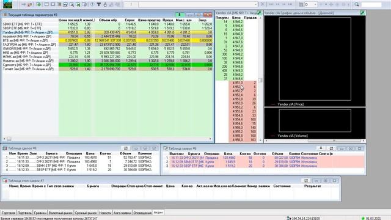Viewport: 391px width, 220px height.
Task: Open the Алго-заявки tab
Action: pyautogui.click(x=122, y=213)
